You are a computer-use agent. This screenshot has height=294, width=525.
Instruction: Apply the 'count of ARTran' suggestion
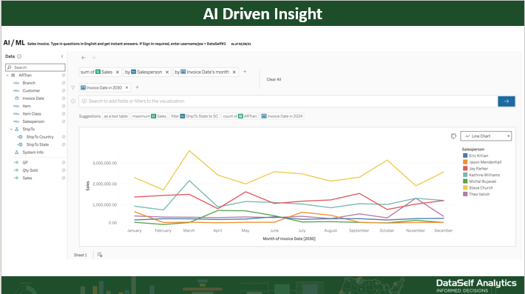[240, 116]
